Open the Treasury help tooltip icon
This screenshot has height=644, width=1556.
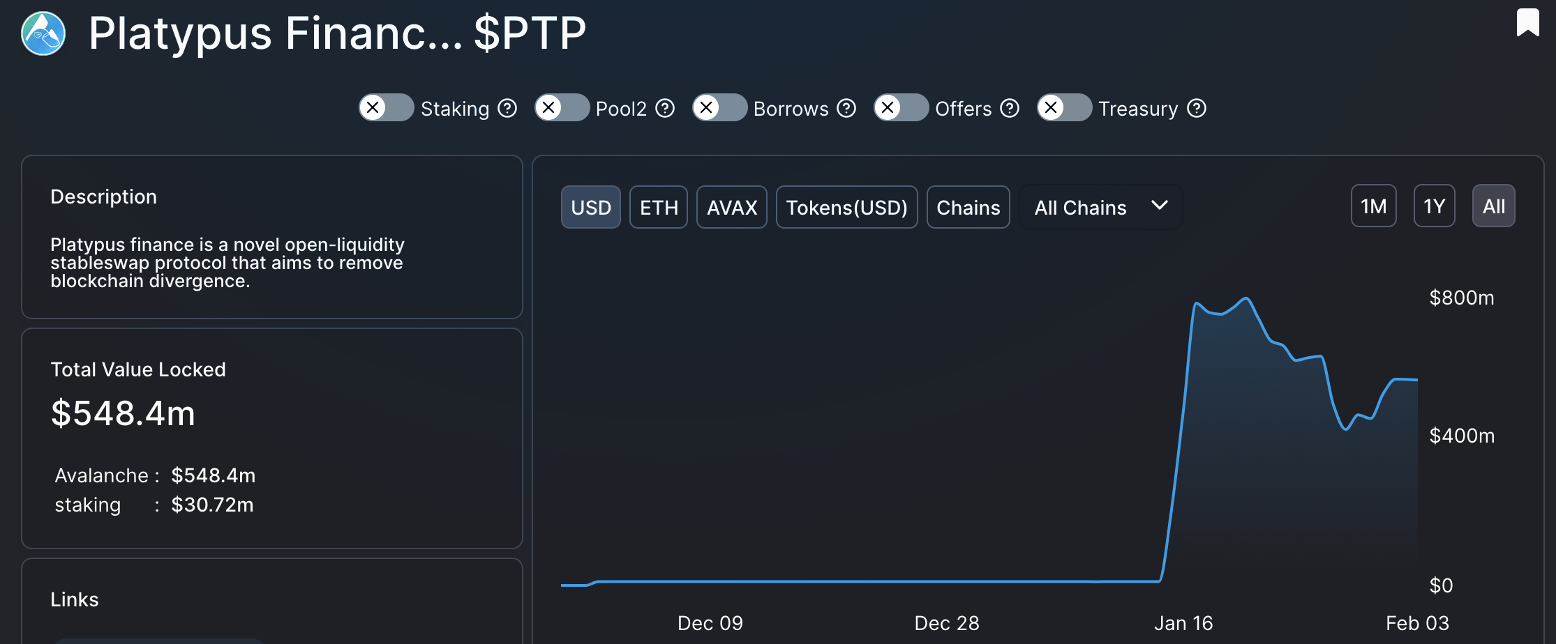tap(1197, 109)
